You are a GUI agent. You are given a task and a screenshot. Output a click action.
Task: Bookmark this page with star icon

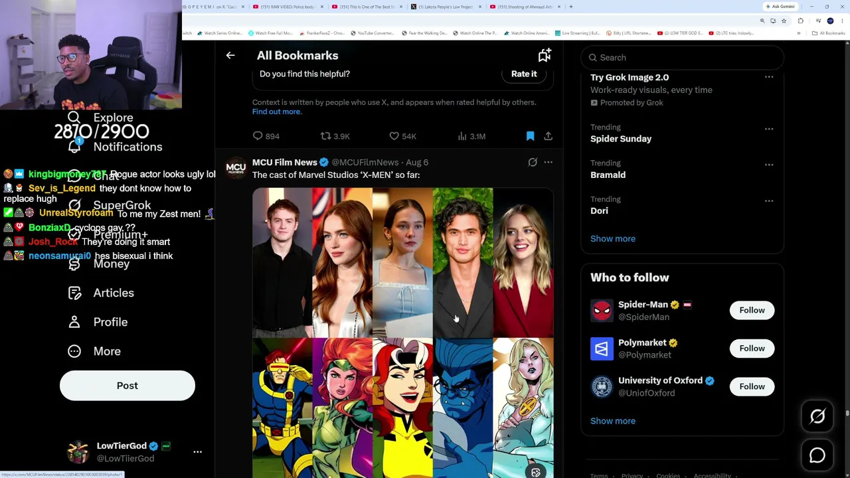[x=784, y=21]
